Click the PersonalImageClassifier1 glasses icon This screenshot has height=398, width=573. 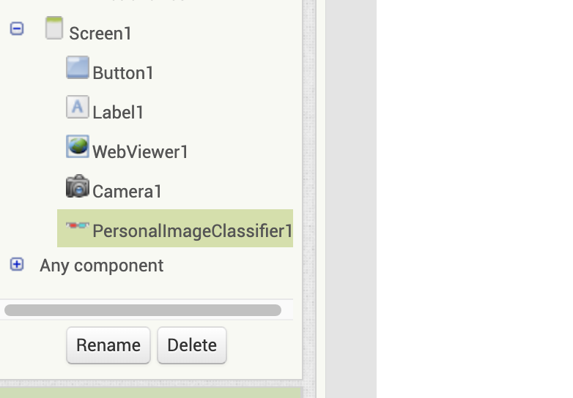[77, 226]
